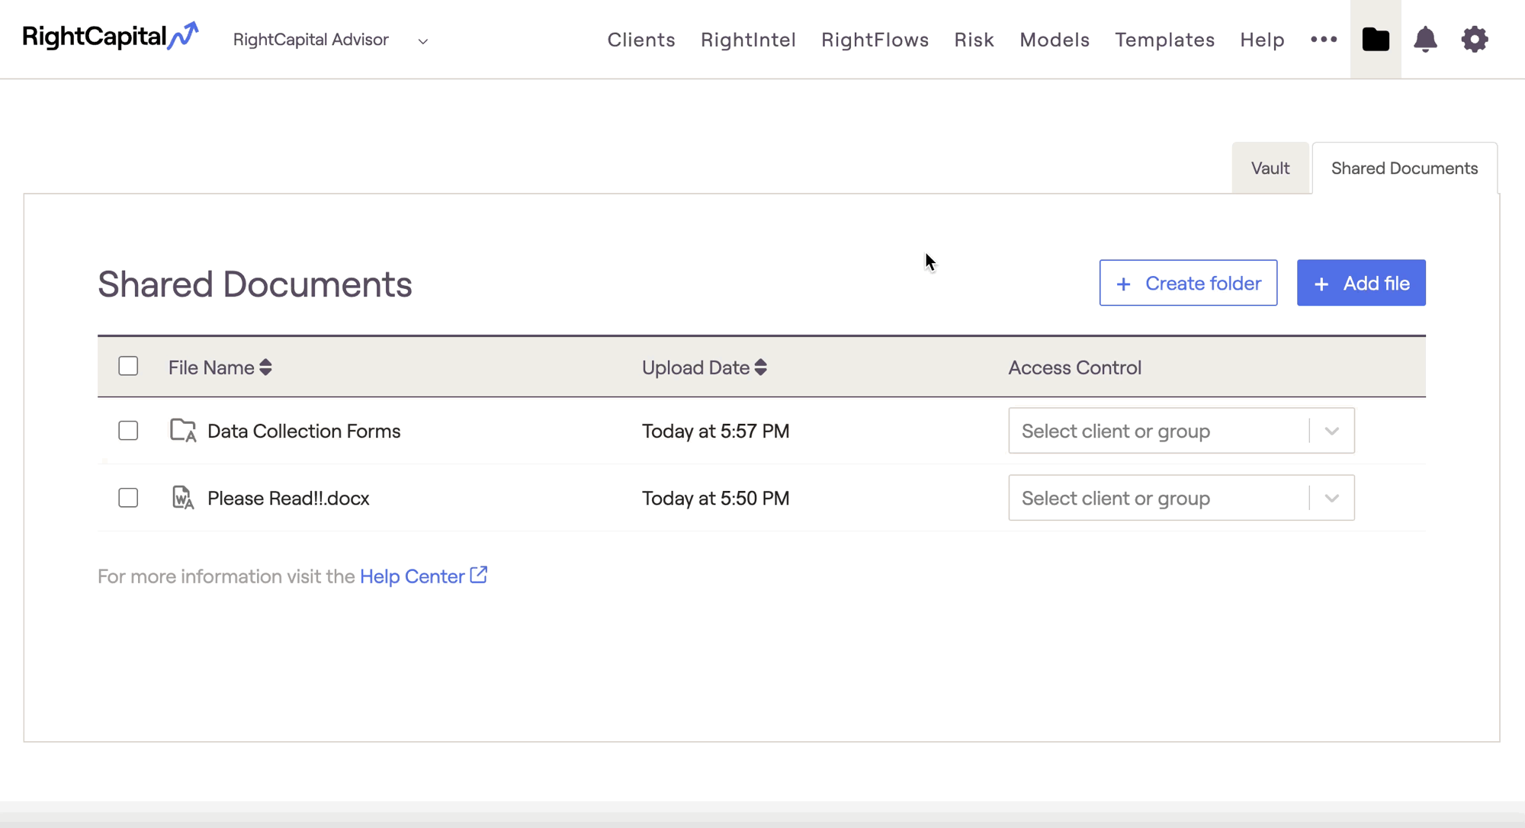Sort by Upload Date arrows icon
The image size is (1525, 828).
(760, 367)
